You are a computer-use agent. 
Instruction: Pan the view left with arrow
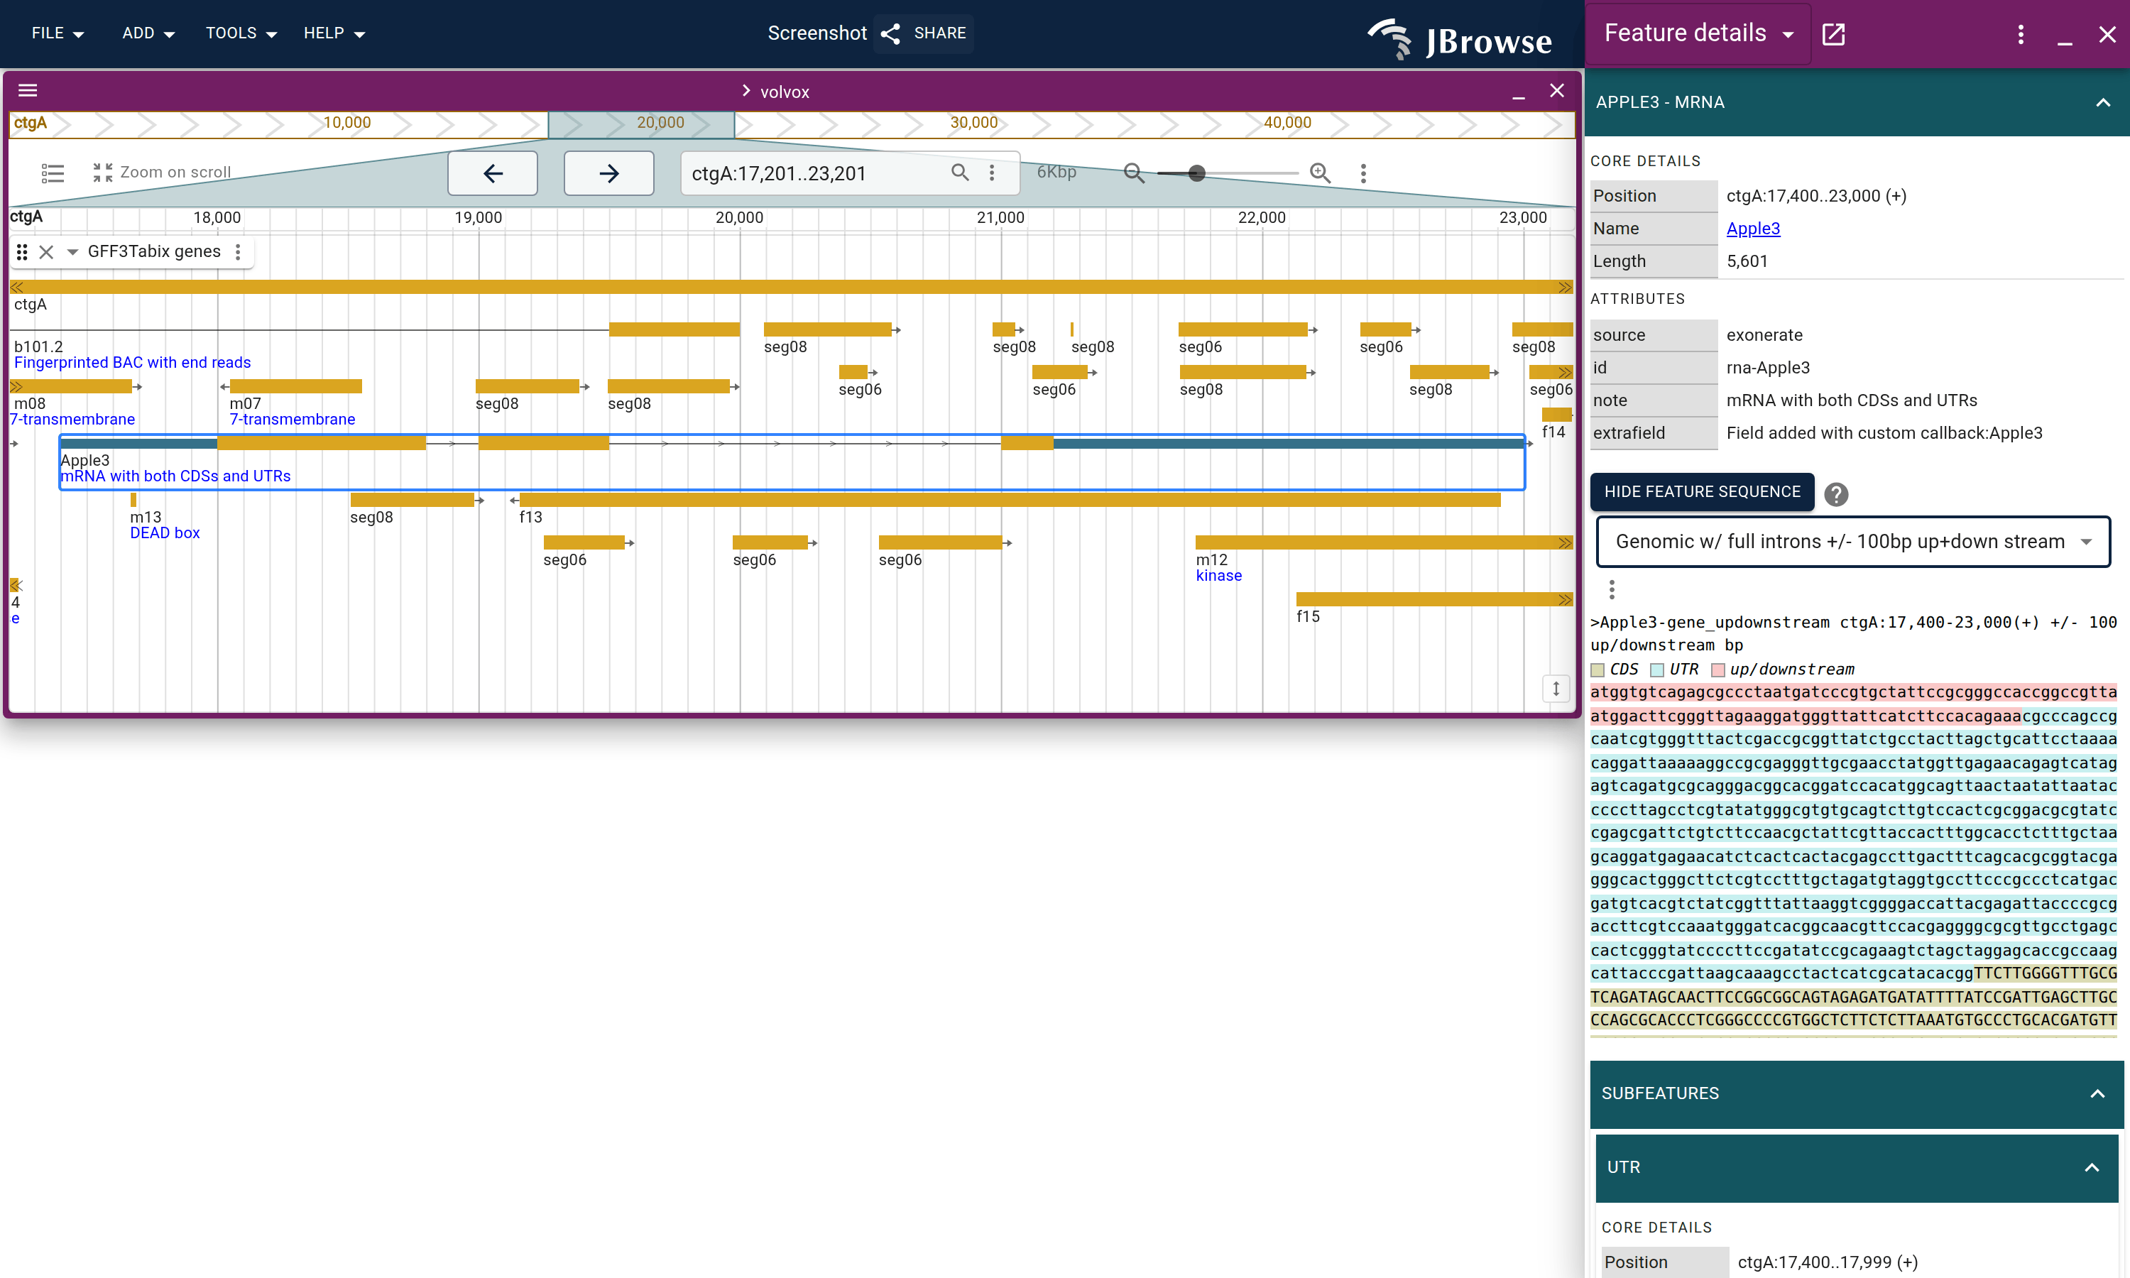click(493, 173)
